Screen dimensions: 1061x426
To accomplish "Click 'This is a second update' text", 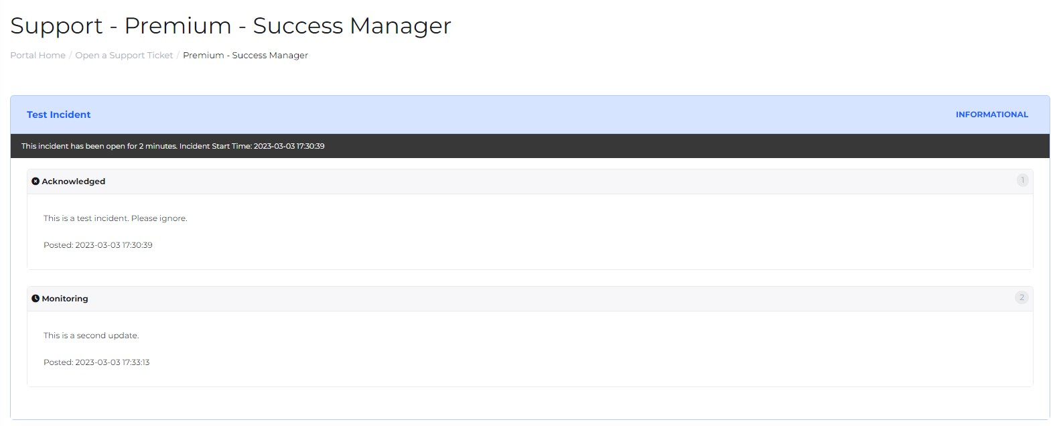I will [x=91, y=336].
